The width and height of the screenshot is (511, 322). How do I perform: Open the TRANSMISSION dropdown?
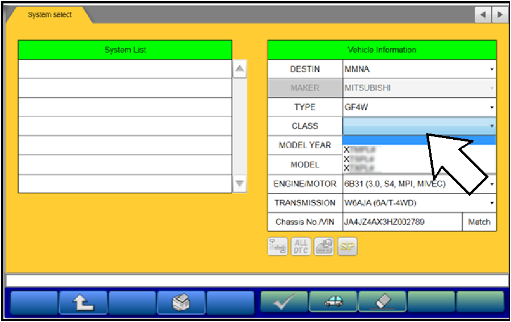[419, 203]
